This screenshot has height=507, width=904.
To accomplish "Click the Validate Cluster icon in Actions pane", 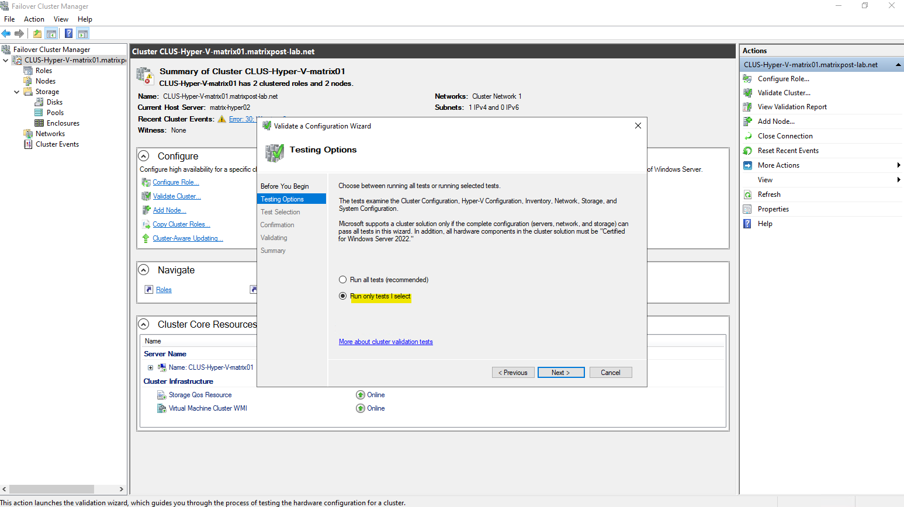I will click(x=747, y=93).
